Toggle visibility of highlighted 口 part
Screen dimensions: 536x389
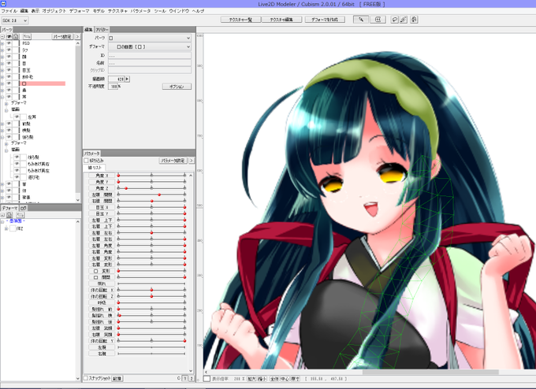[9, 83]
